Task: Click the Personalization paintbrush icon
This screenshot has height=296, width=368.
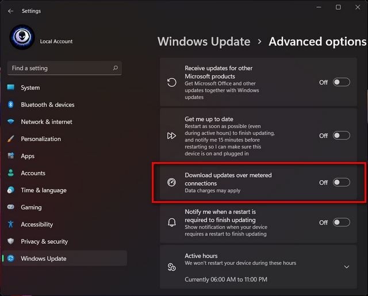Action: (x=10, y=139)
